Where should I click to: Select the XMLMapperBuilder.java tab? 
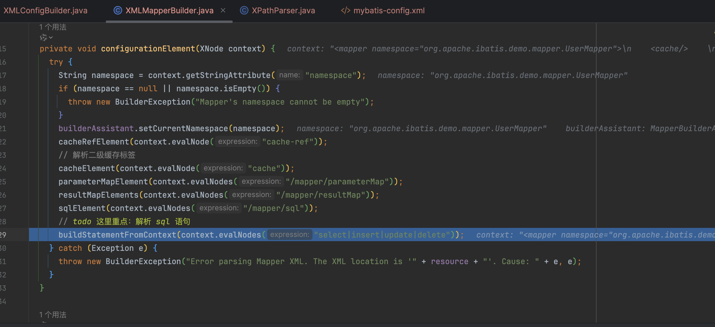(169, 11)
